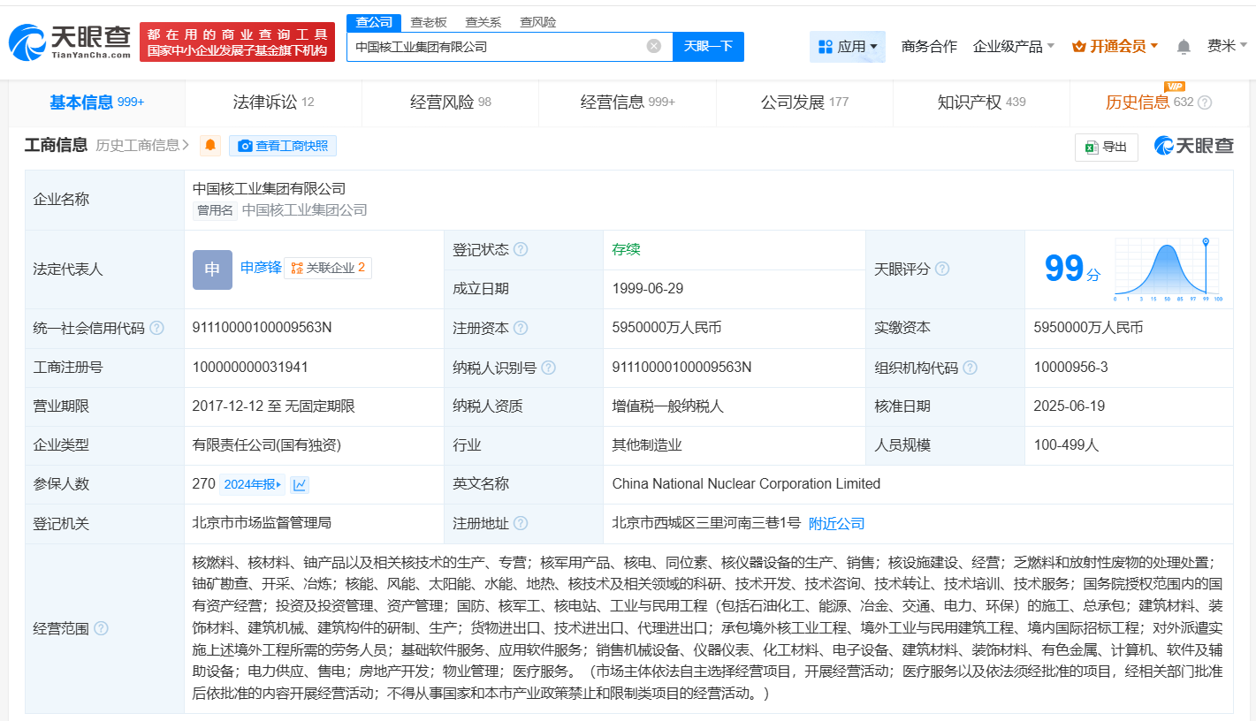Click help icon next to 天眼评分

pos(942,269)
